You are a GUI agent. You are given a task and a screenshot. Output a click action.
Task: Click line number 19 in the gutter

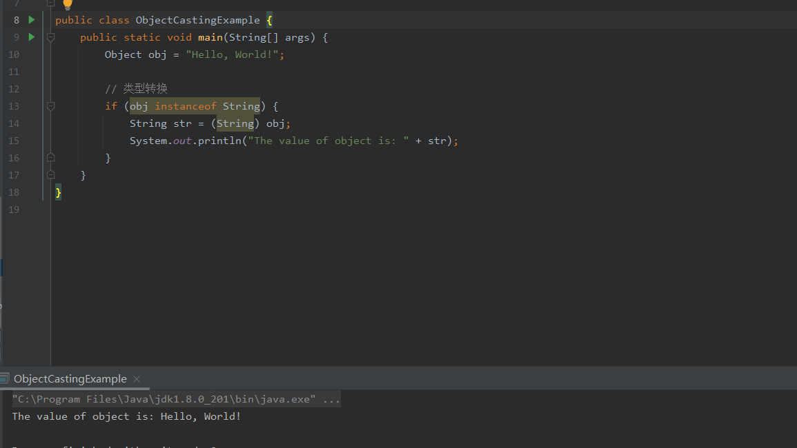(14, 210)
